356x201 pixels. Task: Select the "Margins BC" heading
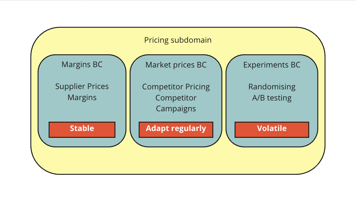pyautogui.click(x=82, y=65)
